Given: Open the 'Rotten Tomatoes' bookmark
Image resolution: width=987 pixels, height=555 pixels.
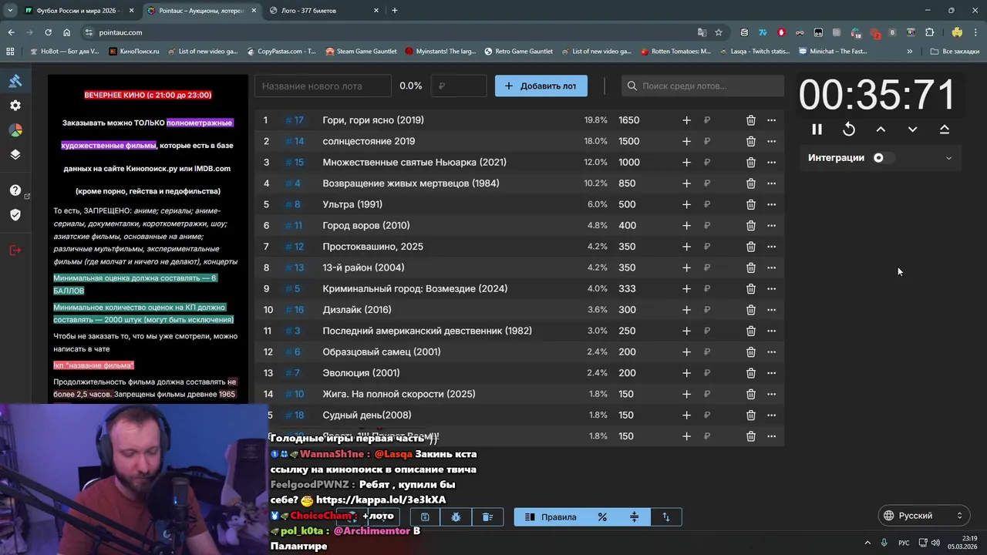Looking at the screenshot, I should pos(676,52).
